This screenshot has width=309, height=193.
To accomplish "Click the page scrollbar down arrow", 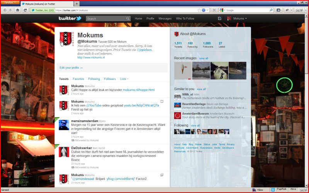I will pos(306,185).
